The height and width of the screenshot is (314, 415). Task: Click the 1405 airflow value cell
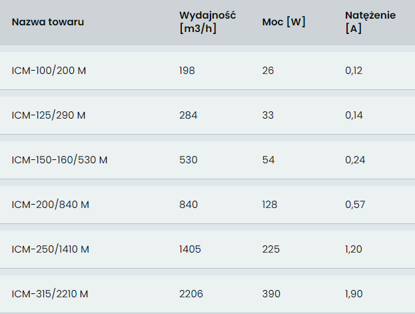[x=190, y=249]
